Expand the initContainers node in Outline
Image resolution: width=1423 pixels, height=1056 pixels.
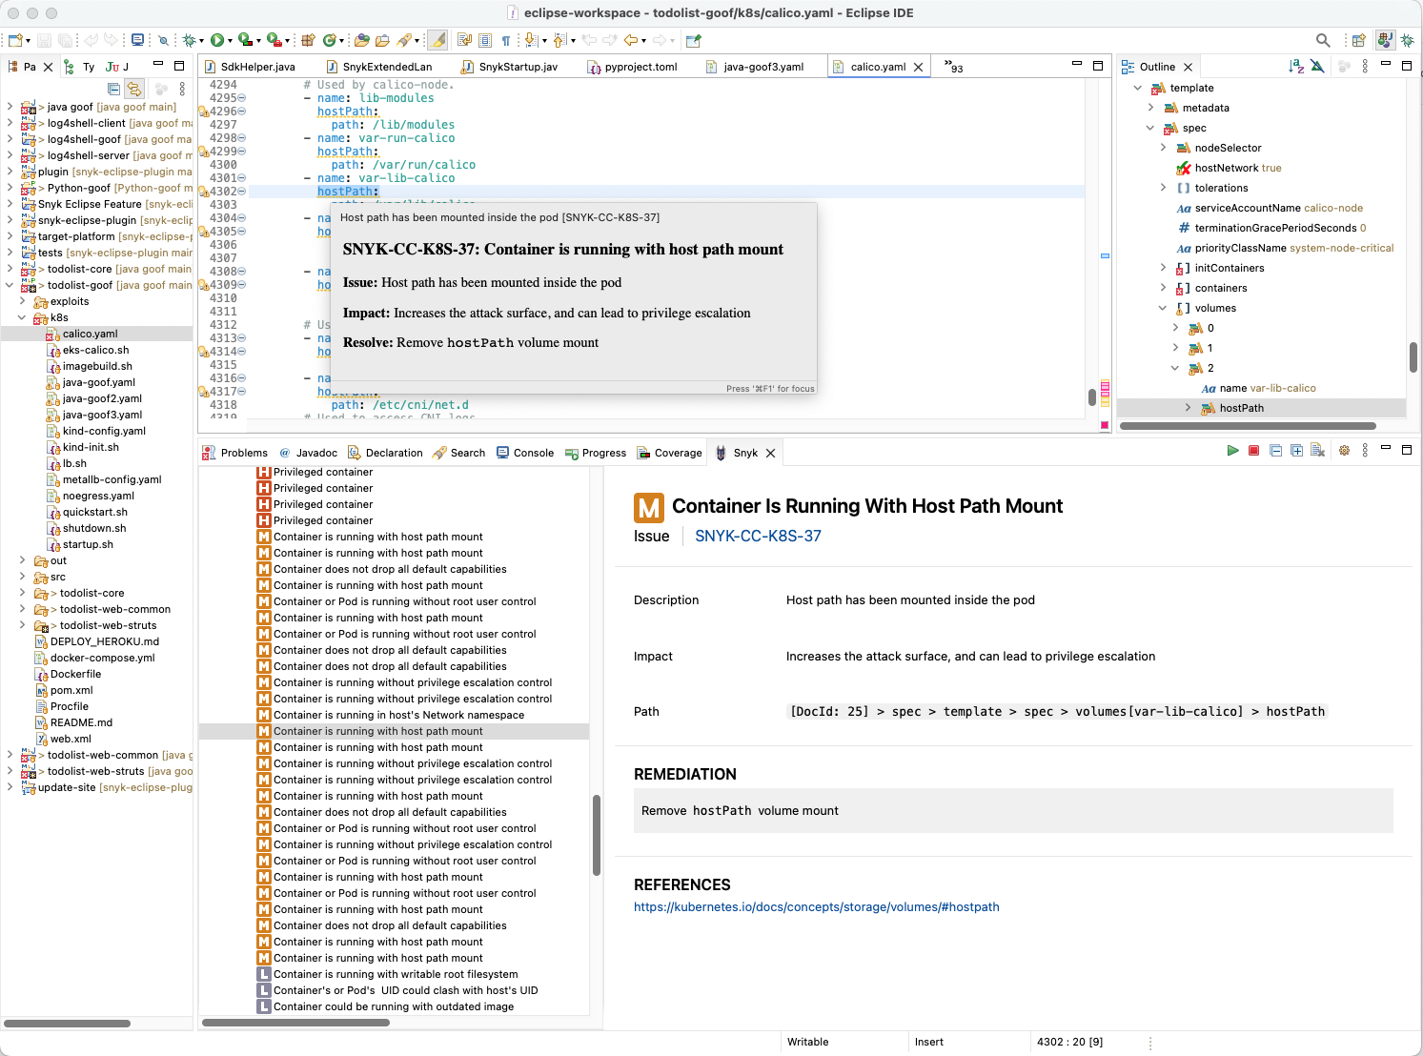[1163, 268]
